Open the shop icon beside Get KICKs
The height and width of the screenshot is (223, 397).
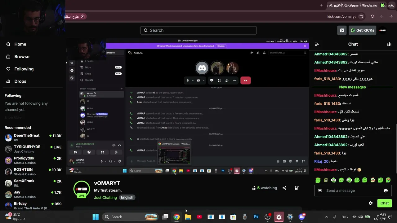tap(342, 30)
